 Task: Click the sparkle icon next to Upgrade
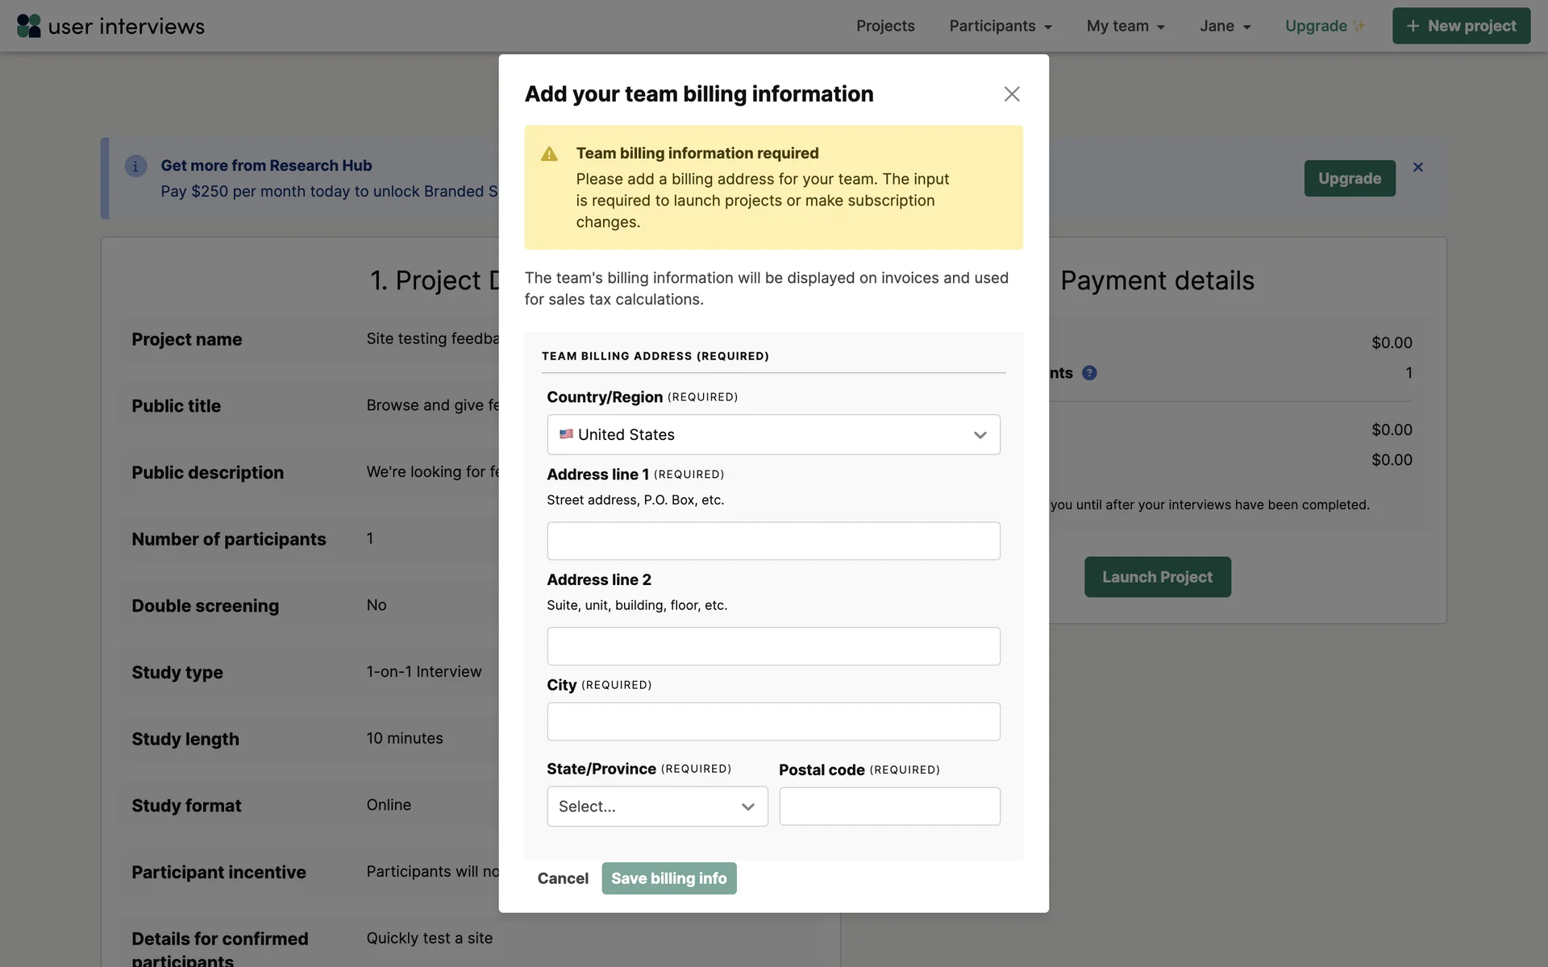point(1359,26)
